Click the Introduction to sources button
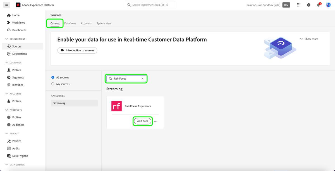 pyautogui.click(x=77, y=50)
